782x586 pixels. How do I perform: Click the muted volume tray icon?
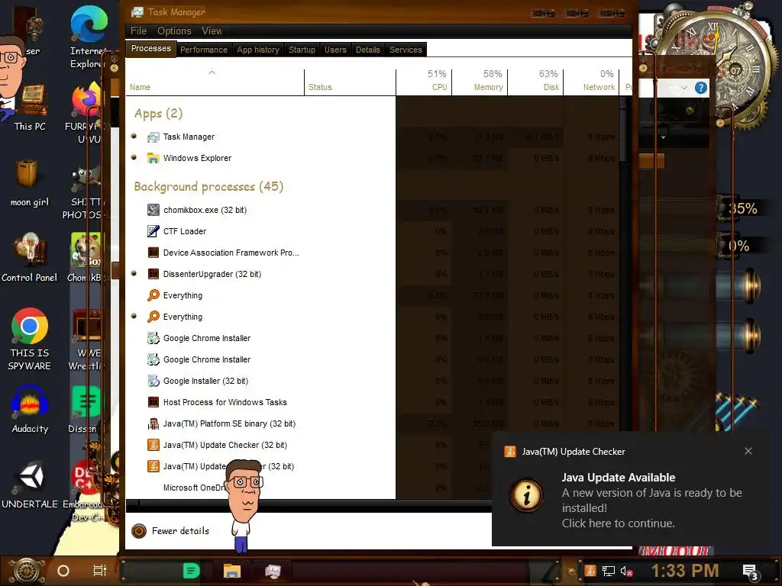(626, 571)
